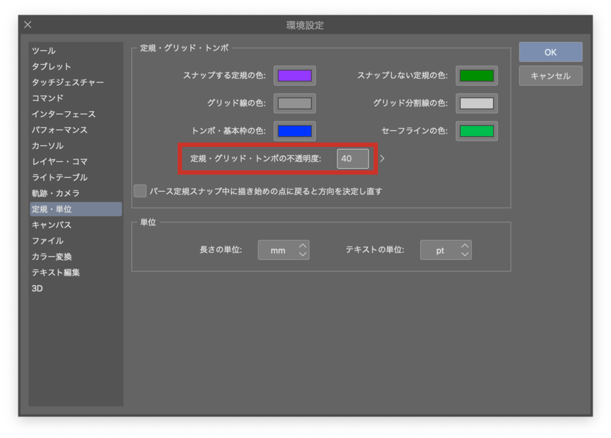Image resolution: width=611 pixels, height=438 pixels.
Task: Change the グリッド線の色 gray swatch
Action: (x=295, y=103)
